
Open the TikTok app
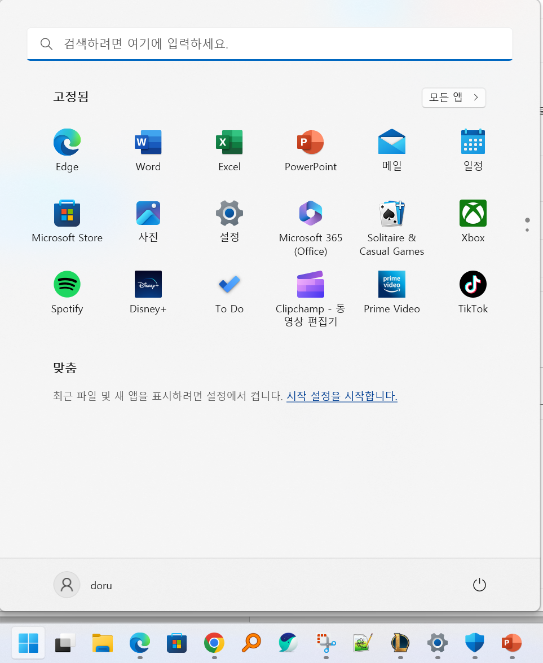(473, 292)
